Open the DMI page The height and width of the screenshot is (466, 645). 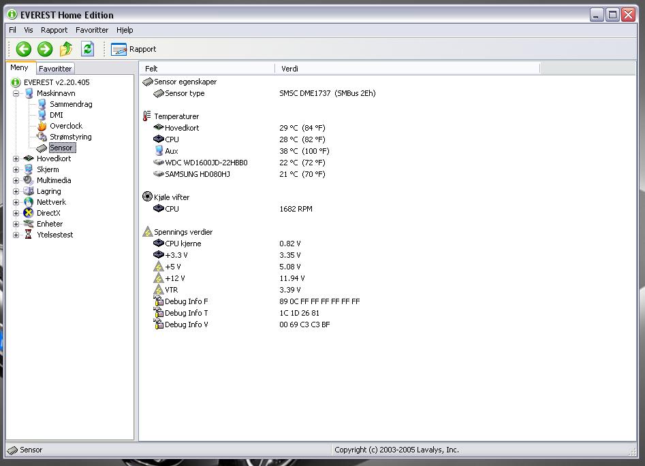click(x=57, y=115)
